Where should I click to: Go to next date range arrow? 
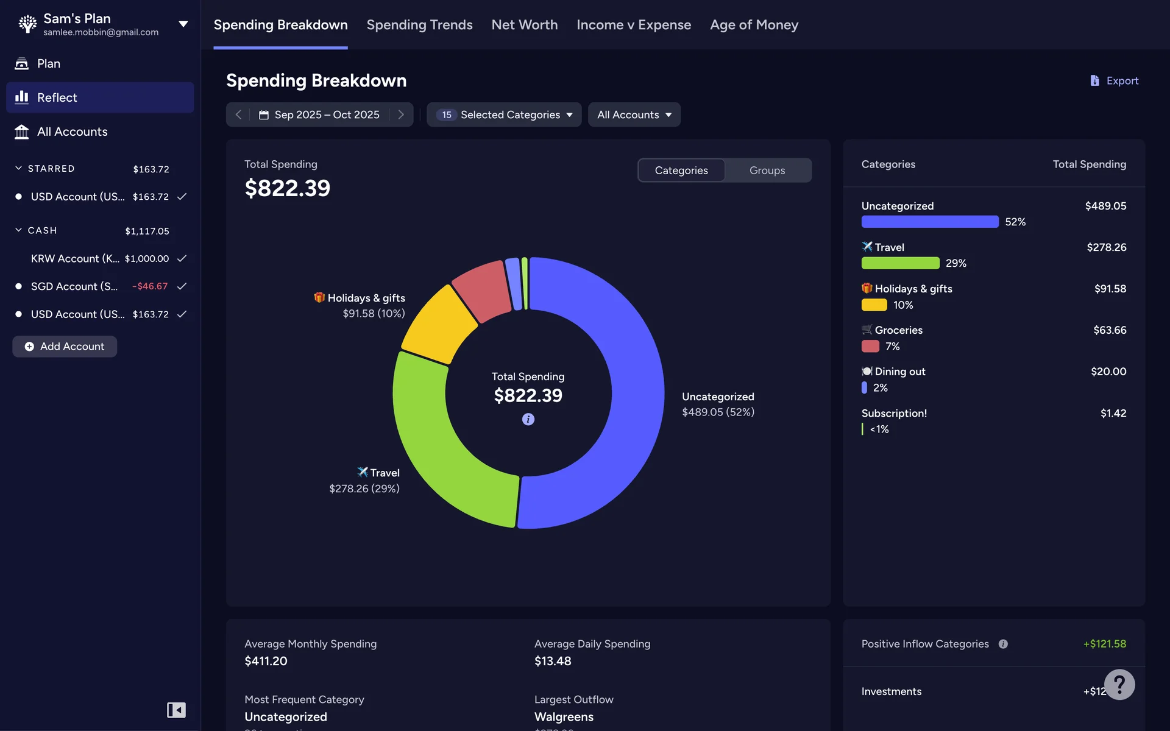401,115
